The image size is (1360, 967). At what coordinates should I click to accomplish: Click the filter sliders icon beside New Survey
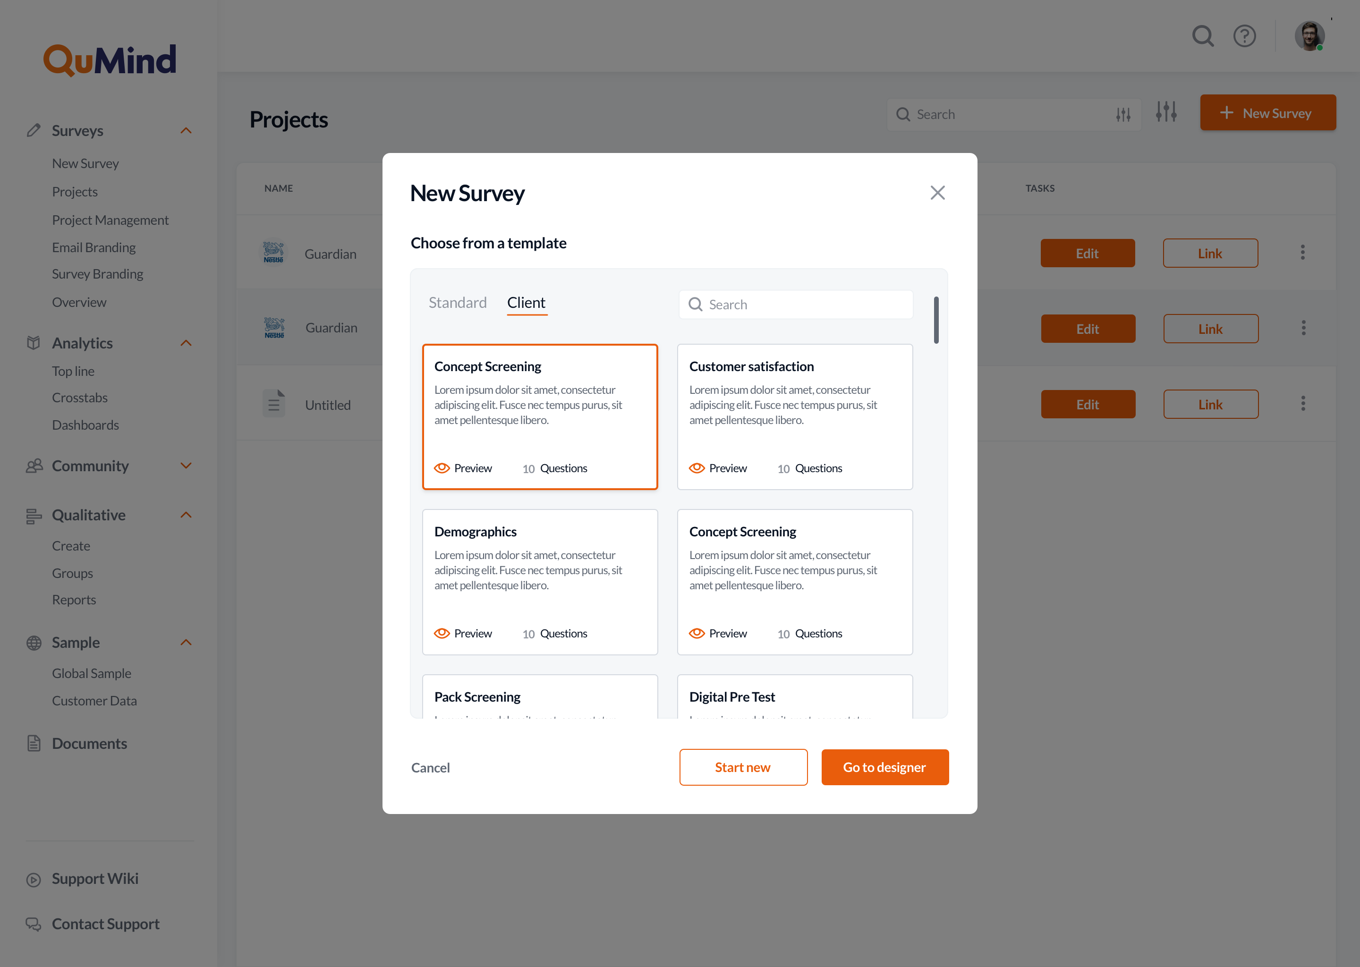[x=1166, y=112]
